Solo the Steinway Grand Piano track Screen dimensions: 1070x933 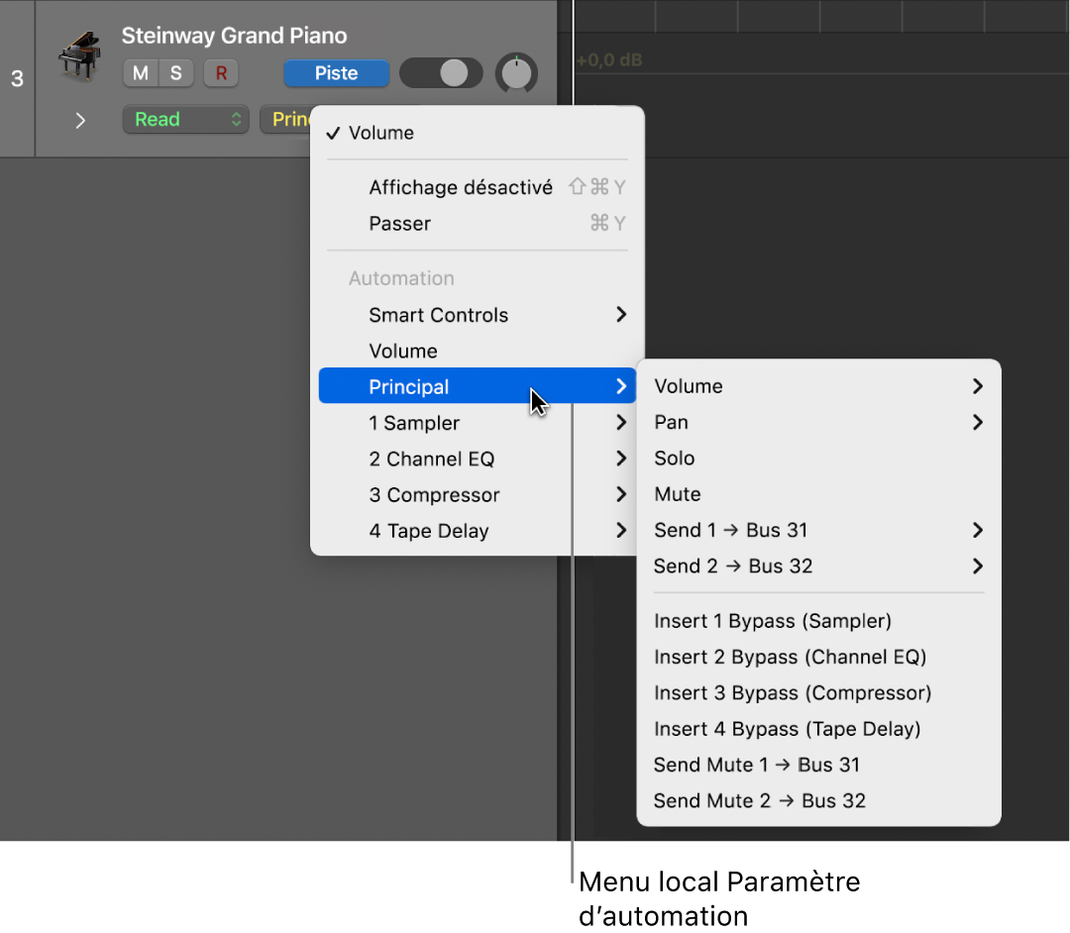point(175,73)
